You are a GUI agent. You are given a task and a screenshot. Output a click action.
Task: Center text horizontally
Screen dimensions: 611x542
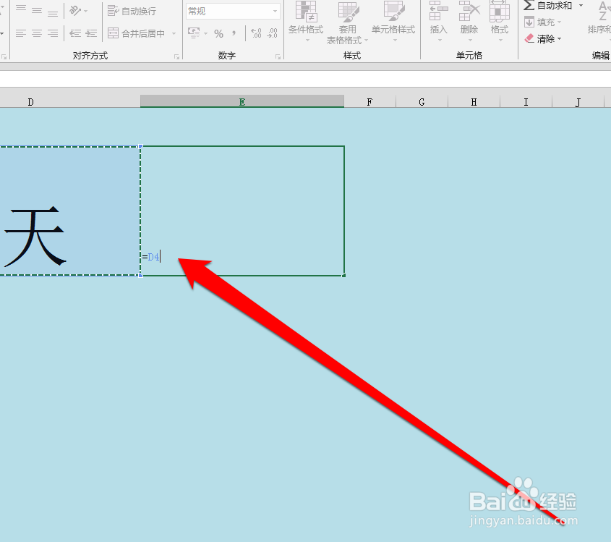(x=37, y=33)
